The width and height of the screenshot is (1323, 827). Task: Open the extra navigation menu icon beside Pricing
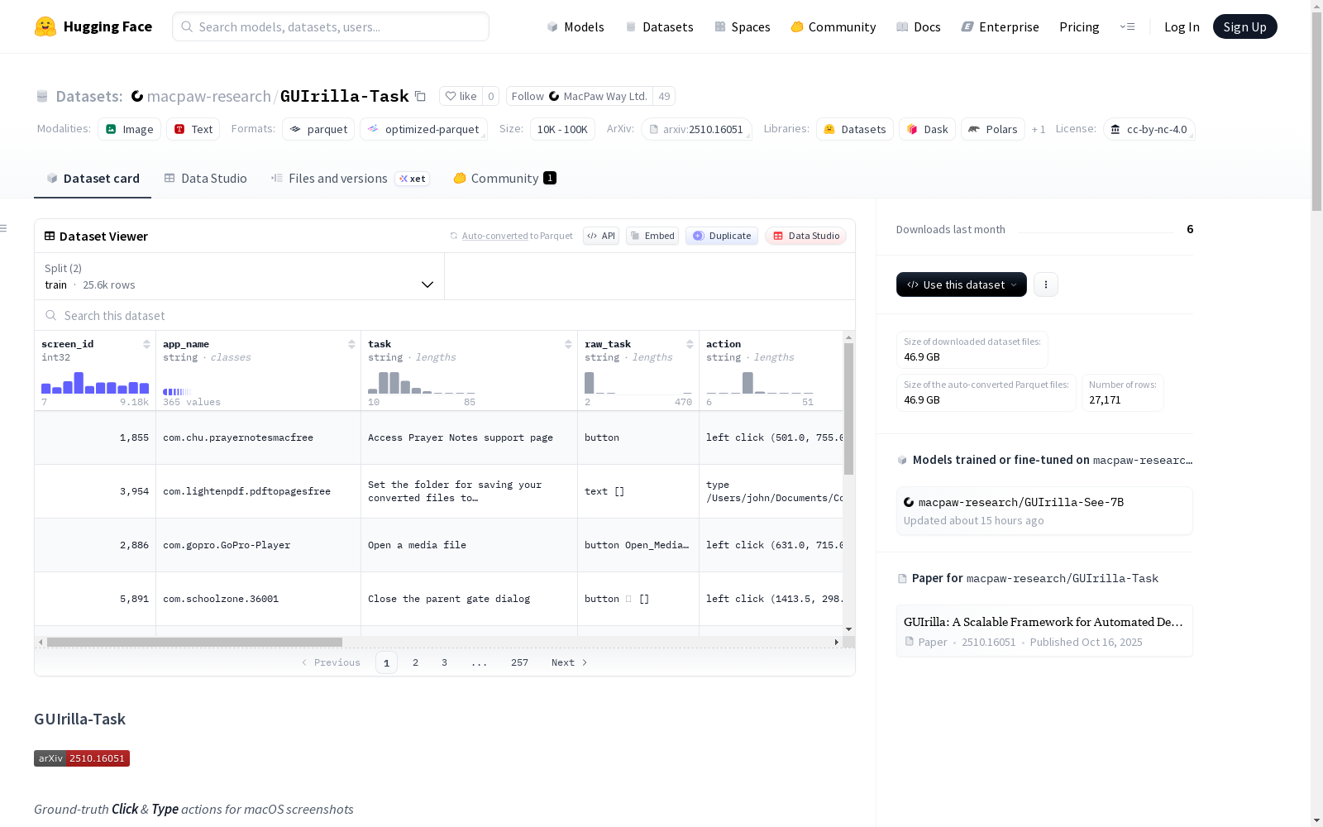click(1127, 26)
